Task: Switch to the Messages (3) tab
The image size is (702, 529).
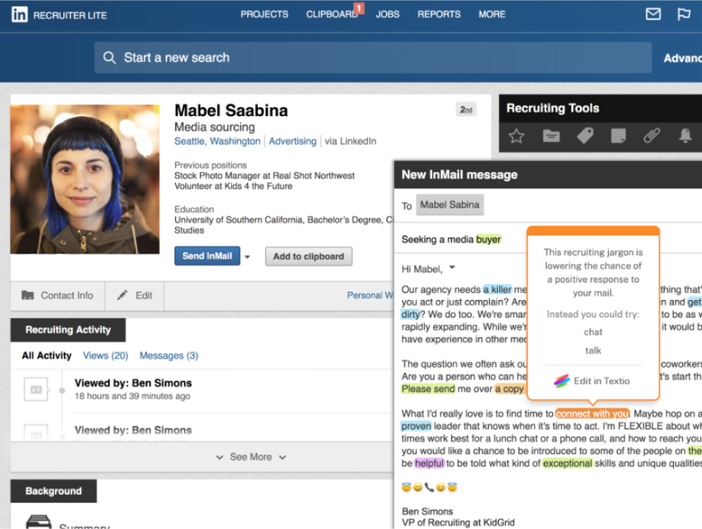Action: pyautogui.click(x=168, y=356)
